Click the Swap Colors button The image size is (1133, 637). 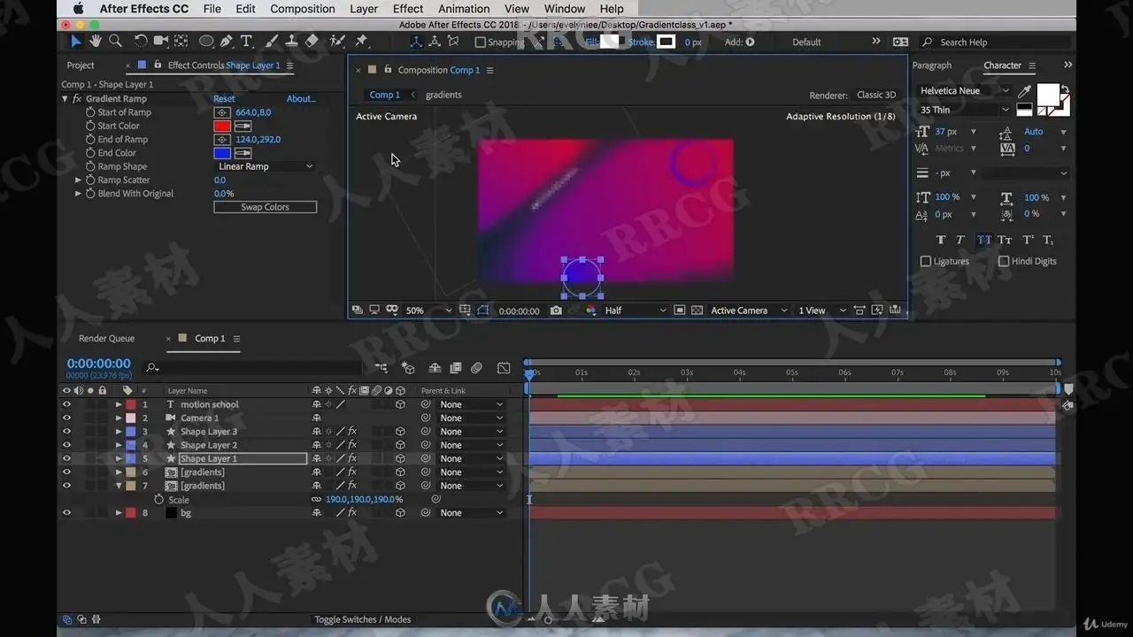pos(265,207)
